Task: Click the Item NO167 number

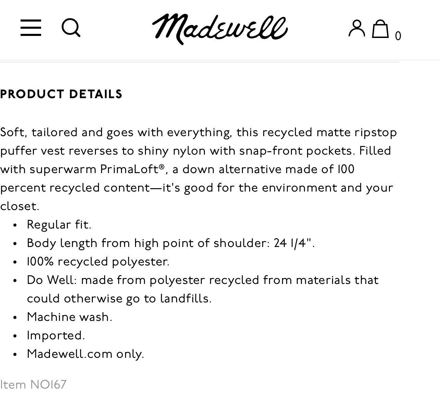Action: 33,385
